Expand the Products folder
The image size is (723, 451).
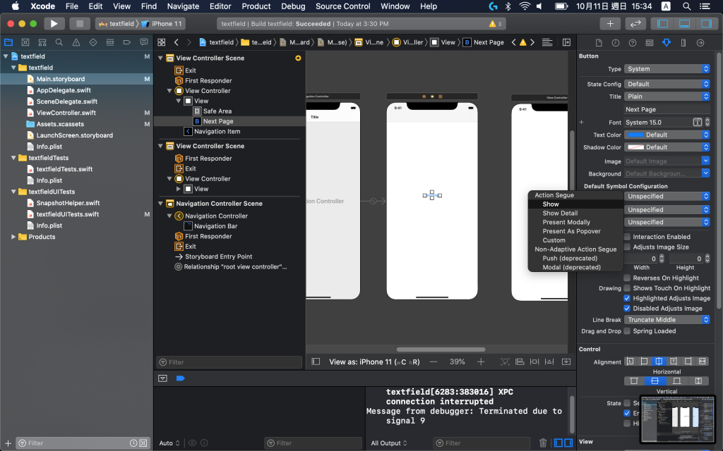coord(14,237)
